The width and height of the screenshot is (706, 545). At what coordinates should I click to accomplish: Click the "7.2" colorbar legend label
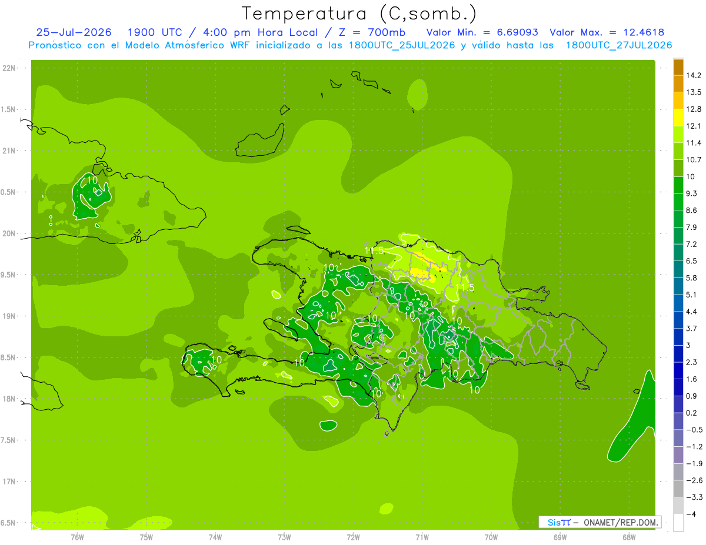692,244
